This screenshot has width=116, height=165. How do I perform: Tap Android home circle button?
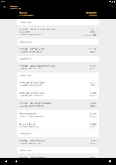point(16,161)
